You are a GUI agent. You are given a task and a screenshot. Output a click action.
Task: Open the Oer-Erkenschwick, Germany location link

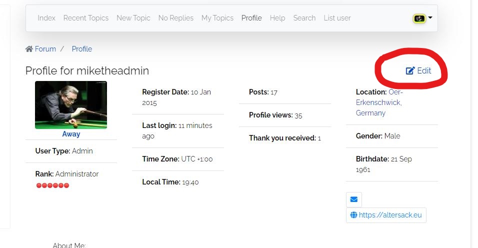[x=378, y=102]
